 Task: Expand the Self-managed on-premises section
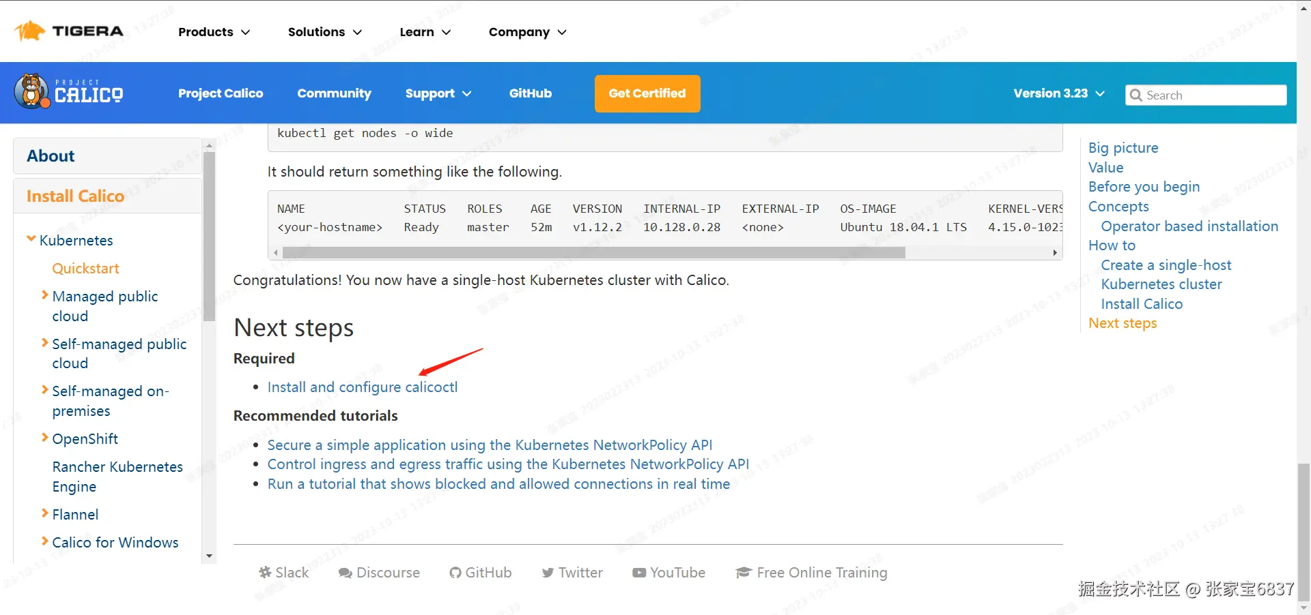45,390
